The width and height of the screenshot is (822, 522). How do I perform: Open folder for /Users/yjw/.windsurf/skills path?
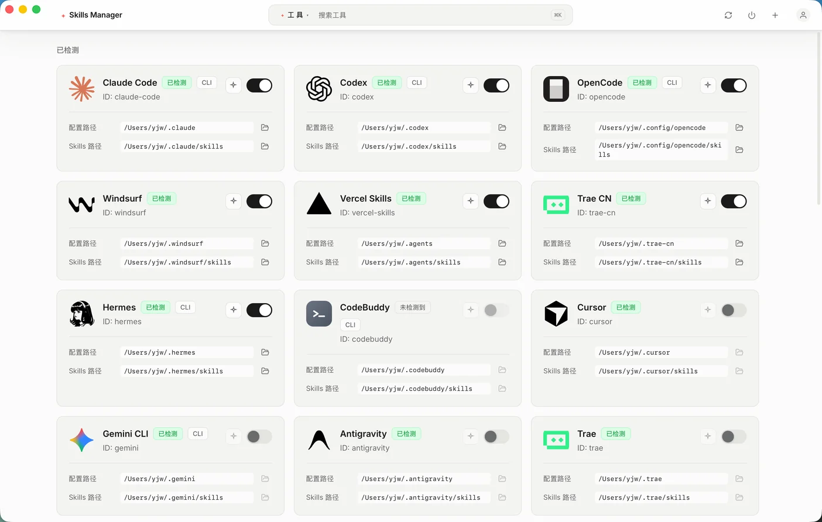coord(265,262)
